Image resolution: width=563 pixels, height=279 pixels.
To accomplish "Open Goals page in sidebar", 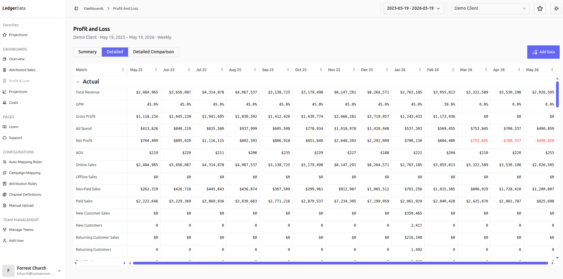I will click(13, 103).
